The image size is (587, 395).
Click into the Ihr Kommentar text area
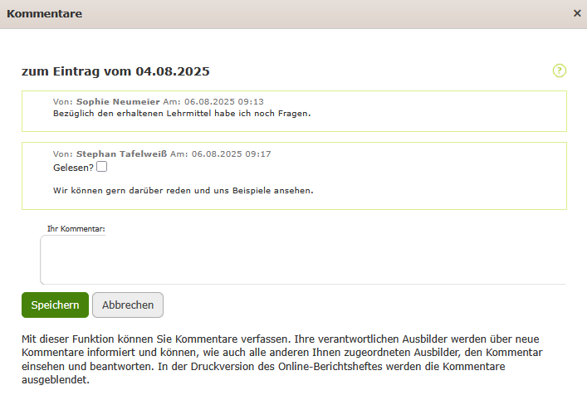pos(303,260)
